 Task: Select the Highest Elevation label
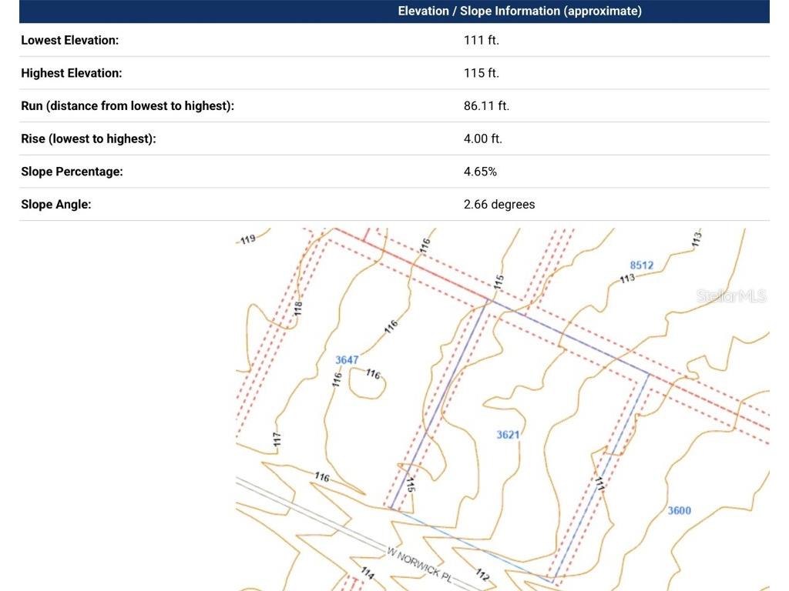[x=72, y=73]
